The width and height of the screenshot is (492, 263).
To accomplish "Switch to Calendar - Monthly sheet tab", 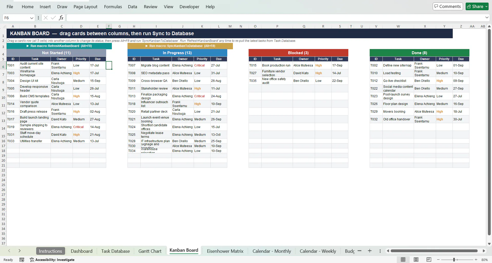I will pos(272,251).
